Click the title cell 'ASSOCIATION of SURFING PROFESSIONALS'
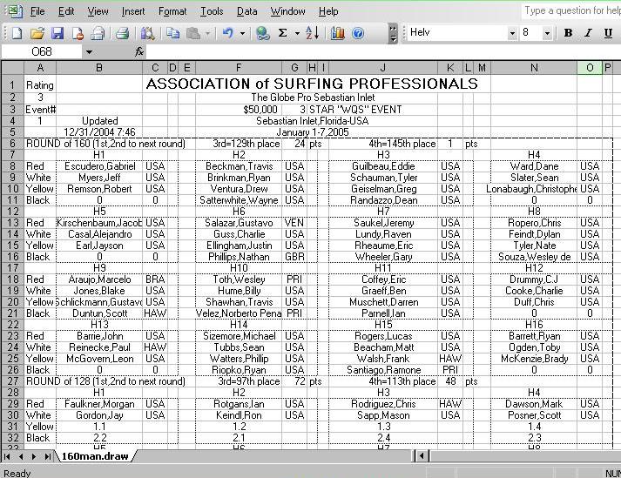Viewport: 621px width, 478px height. click(312, 84)
